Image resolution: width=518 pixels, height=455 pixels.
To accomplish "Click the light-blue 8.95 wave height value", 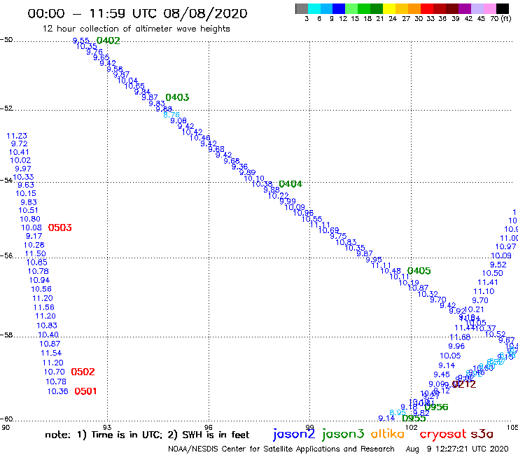I will pos(398,412).
